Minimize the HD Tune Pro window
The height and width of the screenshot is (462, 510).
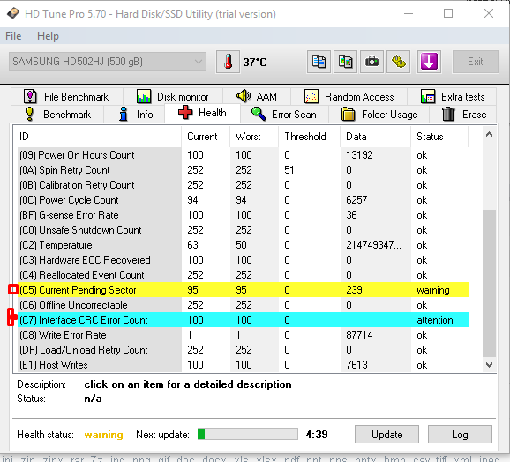409,13
